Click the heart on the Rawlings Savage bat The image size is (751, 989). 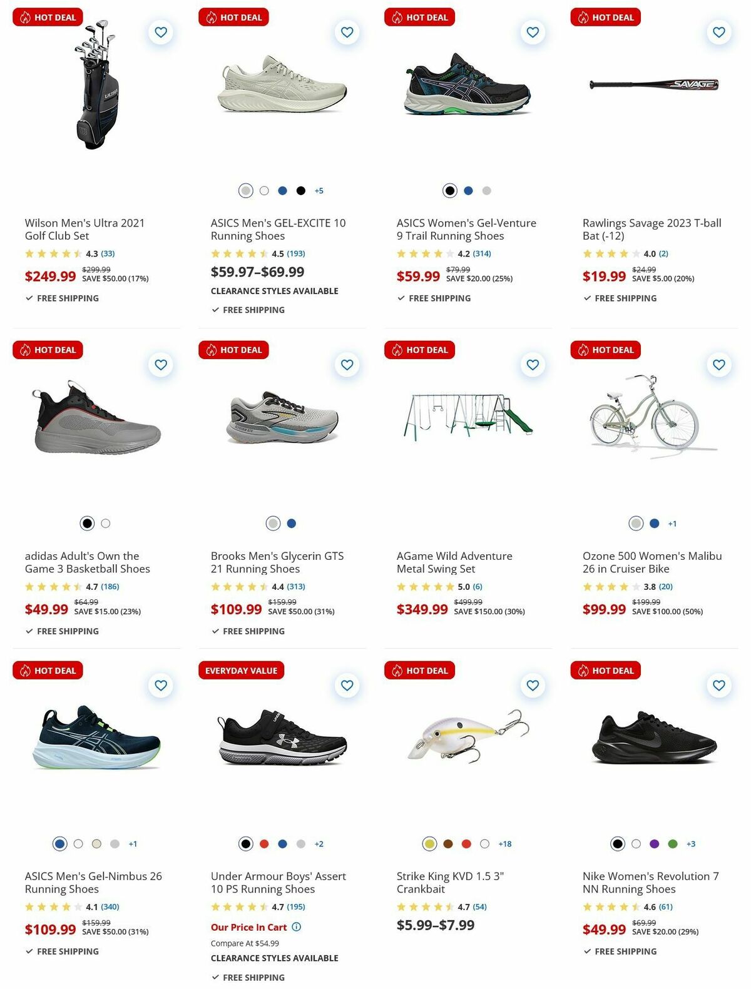[x=717, y=33]
